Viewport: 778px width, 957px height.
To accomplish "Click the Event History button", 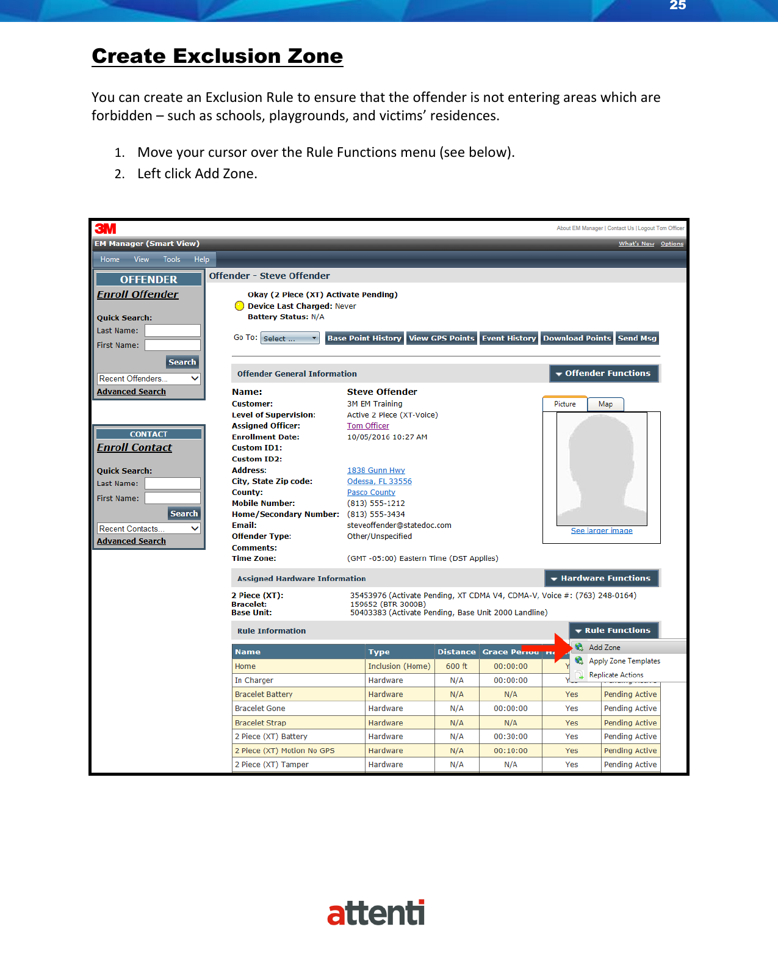I will (x=509, y=338).
